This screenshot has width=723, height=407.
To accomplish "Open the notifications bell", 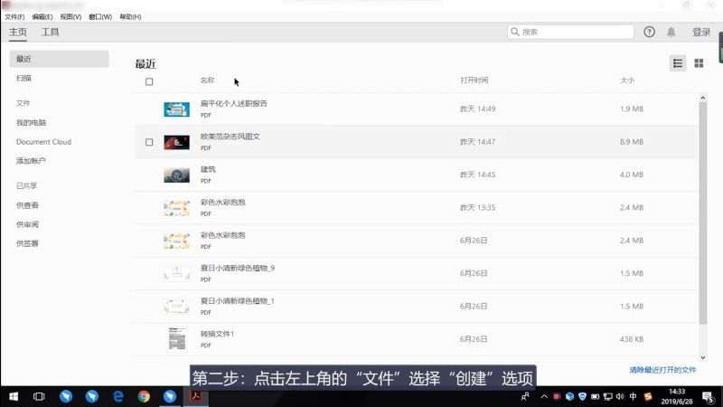I will (671, 32).
